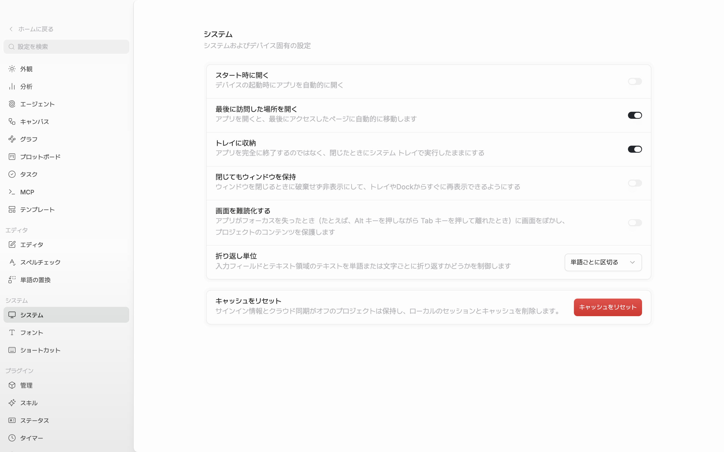Click the テンプレート layout icon
Viewport: 724px width, 452px height.
[12, 210]
